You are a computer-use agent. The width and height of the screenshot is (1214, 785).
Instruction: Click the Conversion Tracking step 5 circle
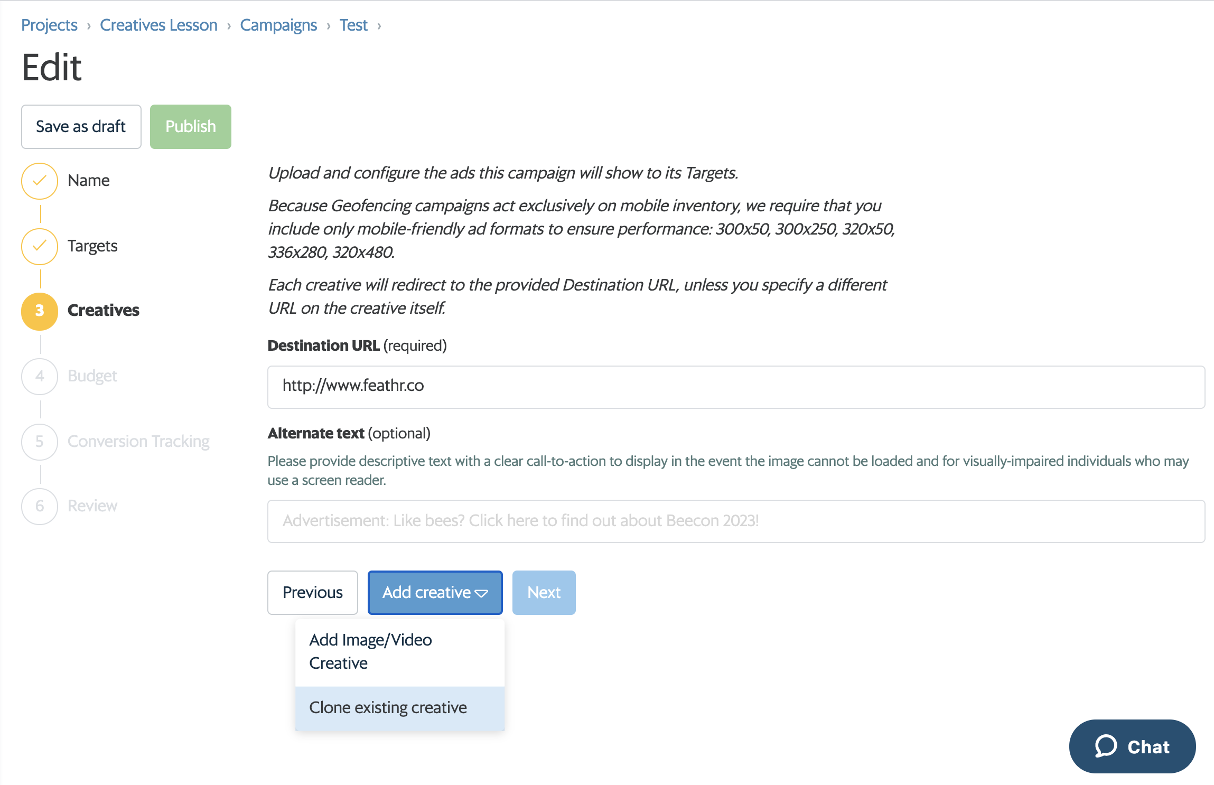[40, 442]
